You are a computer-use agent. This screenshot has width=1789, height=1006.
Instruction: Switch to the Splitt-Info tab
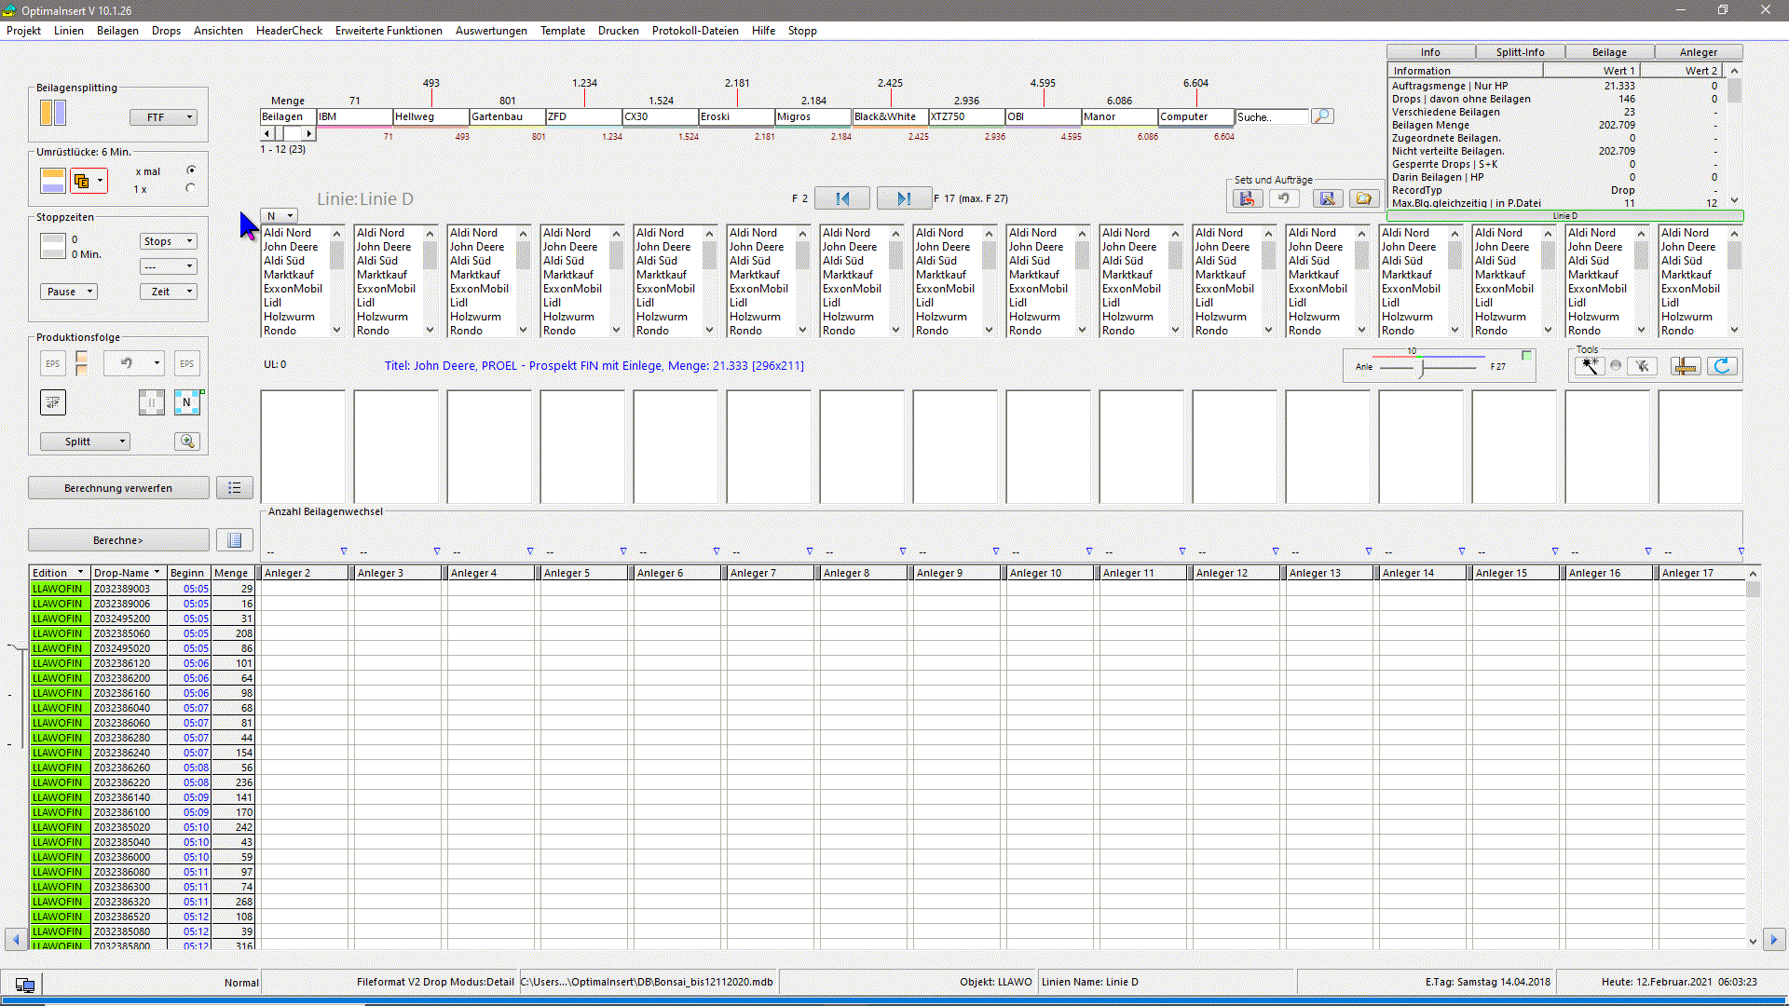(1520, 52)
